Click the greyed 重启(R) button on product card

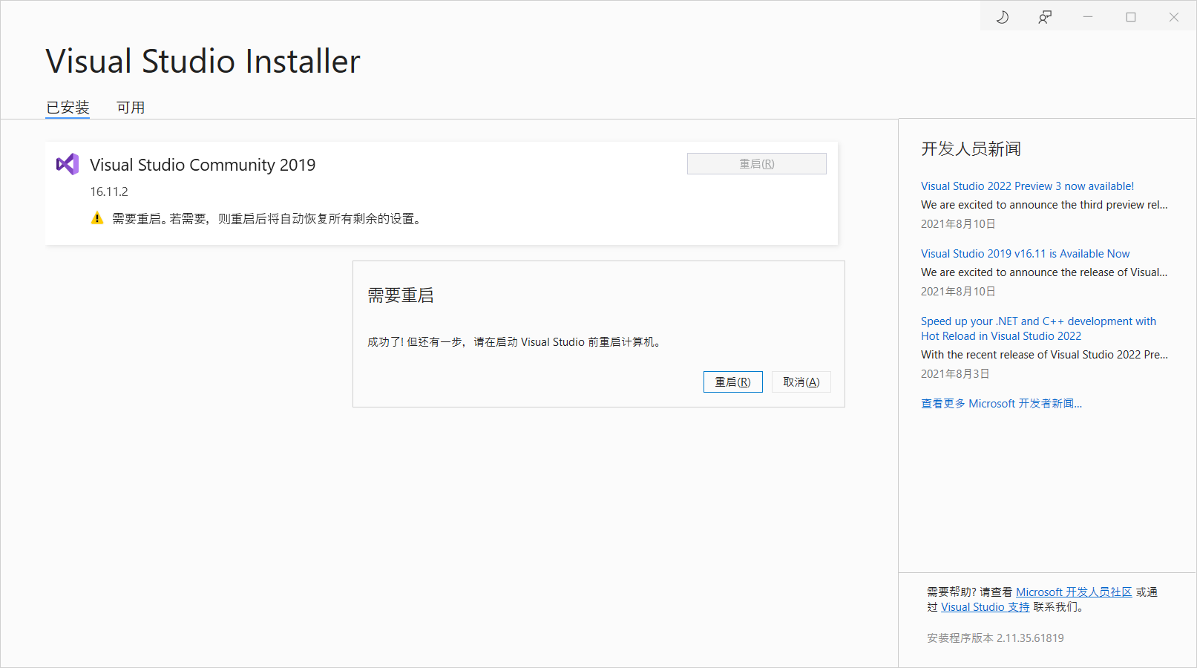(757, 164)
